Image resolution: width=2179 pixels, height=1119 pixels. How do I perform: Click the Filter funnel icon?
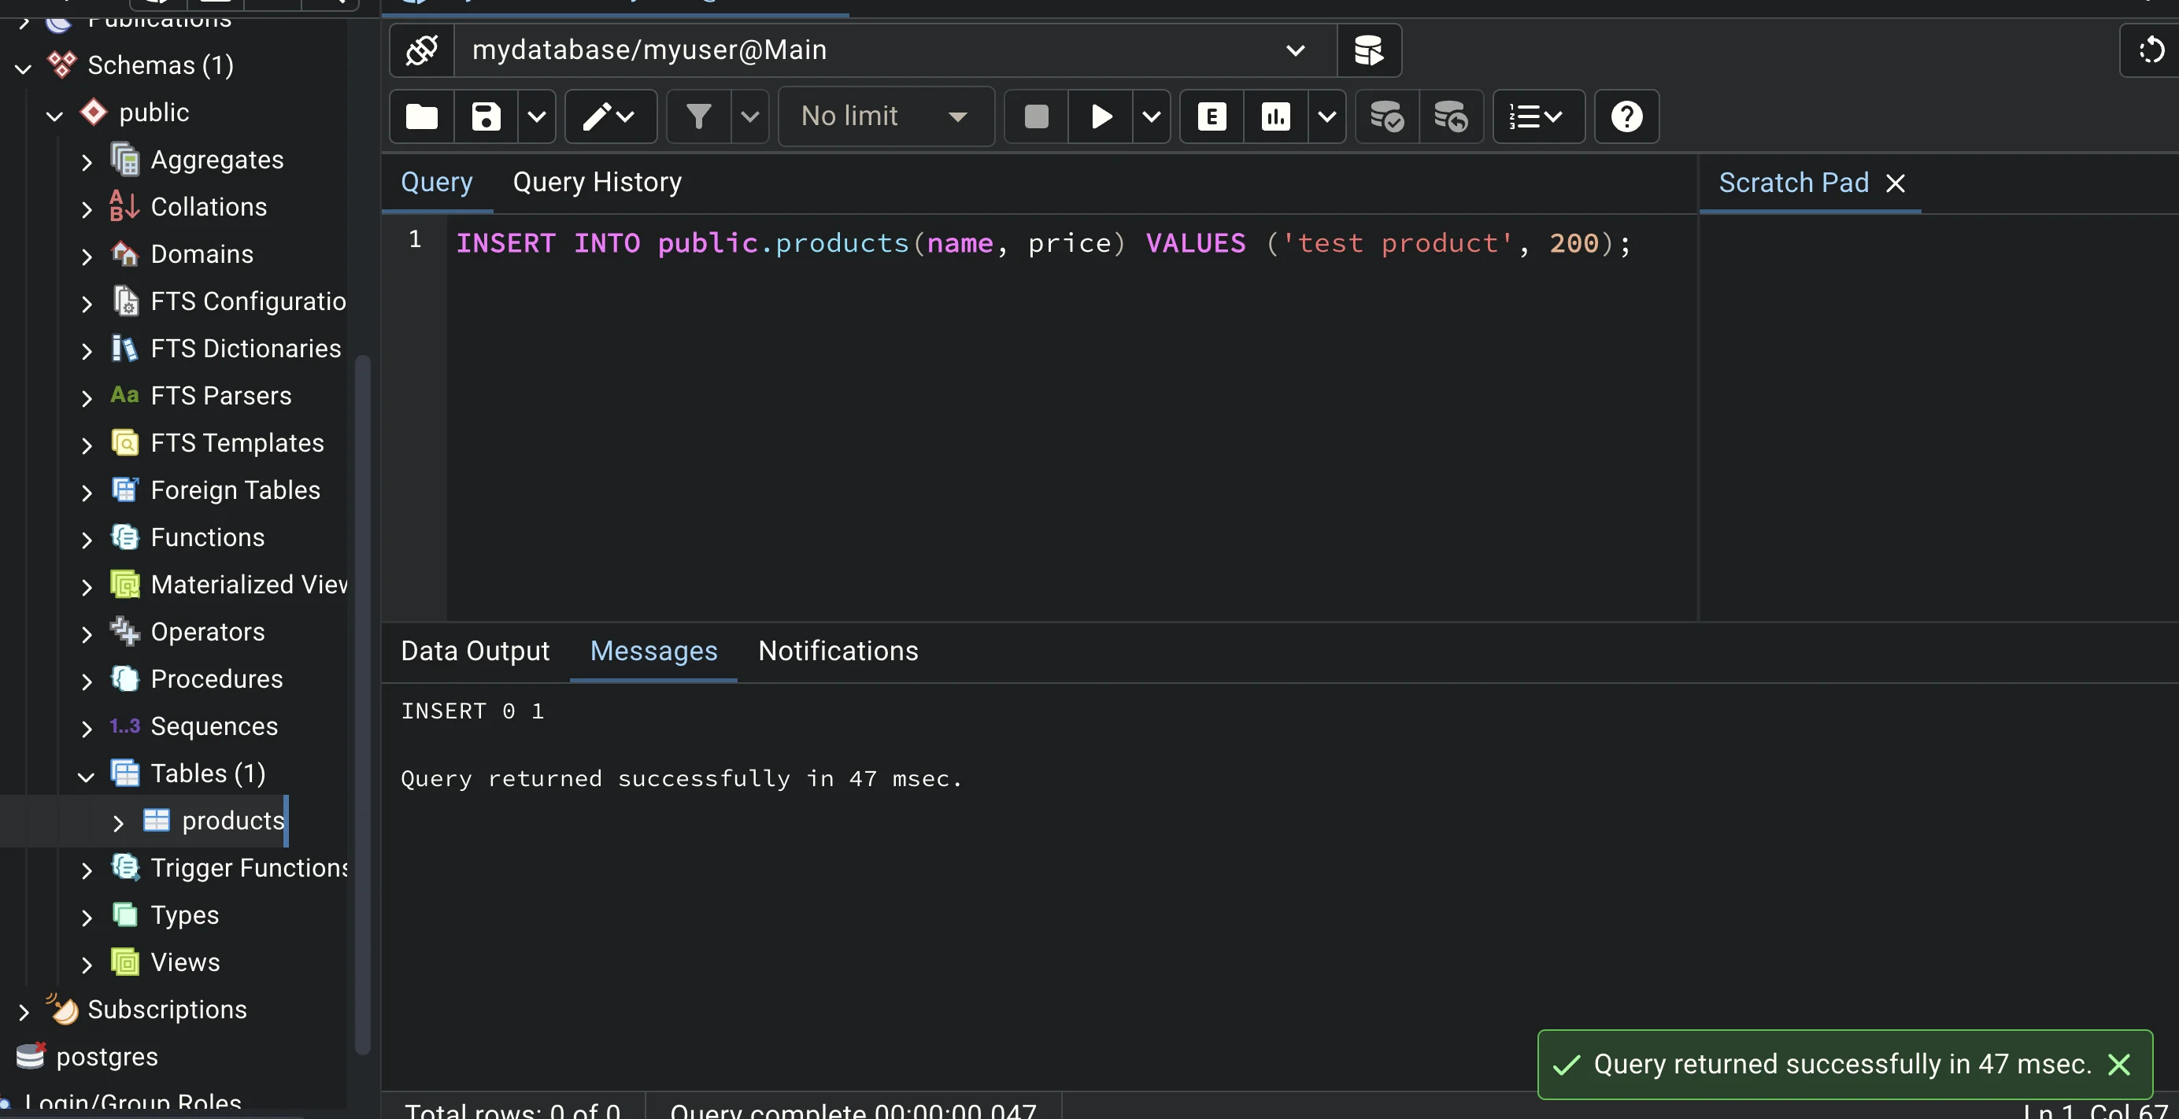tap(699, 116)
